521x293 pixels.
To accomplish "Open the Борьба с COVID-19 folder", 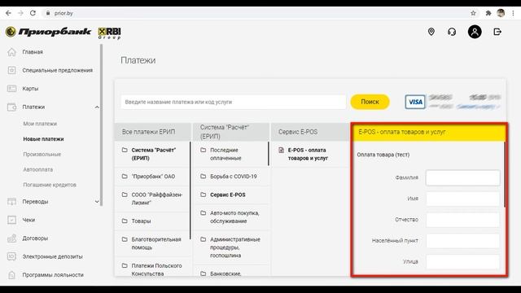I will [230, 177].
